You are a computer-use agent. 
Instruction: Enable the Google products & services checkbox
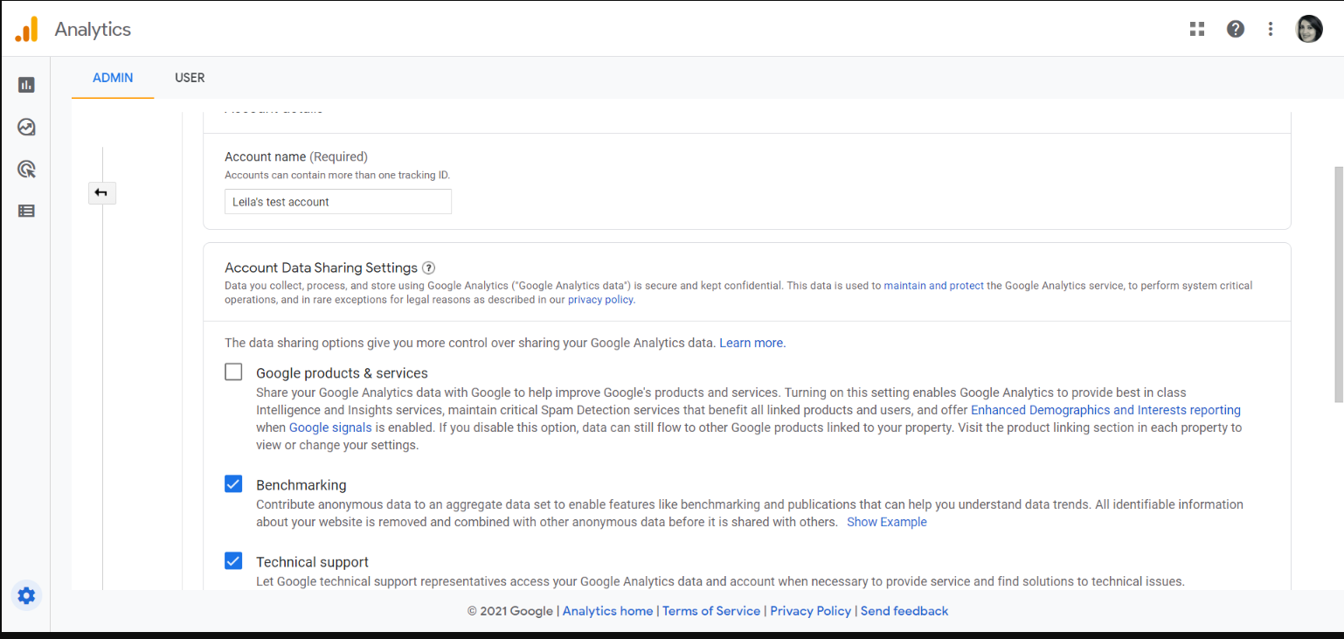(x=233, y=372)
